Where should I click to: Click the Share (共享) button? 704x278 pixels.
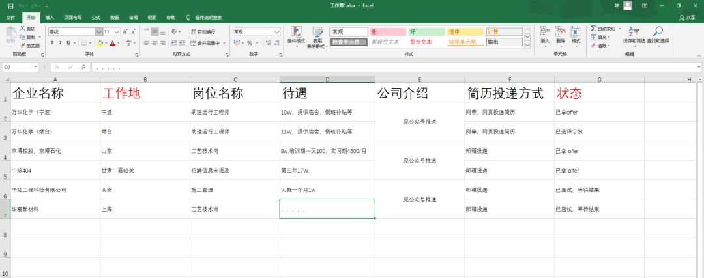688,18
